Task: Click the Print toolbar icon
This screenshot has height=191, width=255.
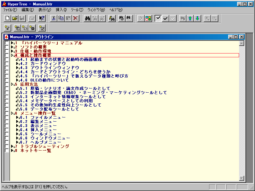Action: [x=32, y=18]
